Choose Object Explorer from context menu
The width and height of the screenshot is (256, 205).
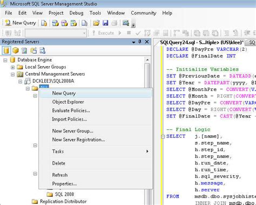click(96, 102)
